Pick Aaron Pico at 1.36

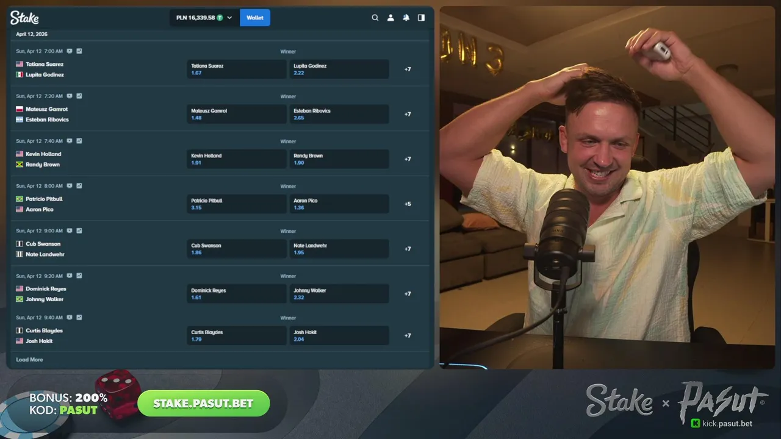click(339, 204)
